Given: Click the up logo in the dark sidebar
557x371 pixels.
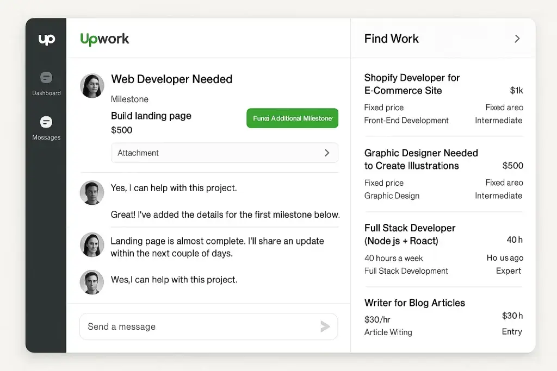Looking at the screenshot, I should (x=47, y=39).
